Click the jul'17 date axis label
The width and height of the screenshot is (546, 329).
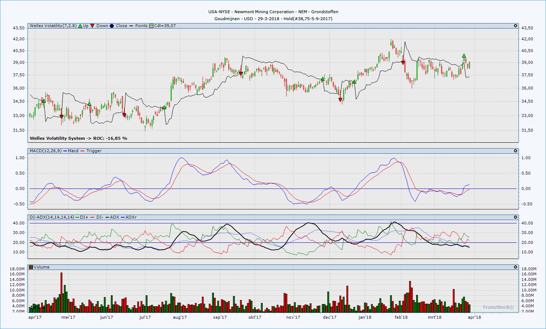pyautogui.click(x=145, y=317)
